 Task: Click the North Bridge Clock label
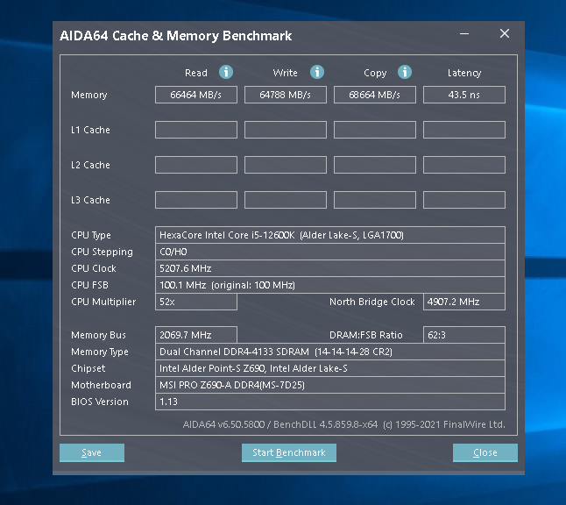(x=372, y=302)
